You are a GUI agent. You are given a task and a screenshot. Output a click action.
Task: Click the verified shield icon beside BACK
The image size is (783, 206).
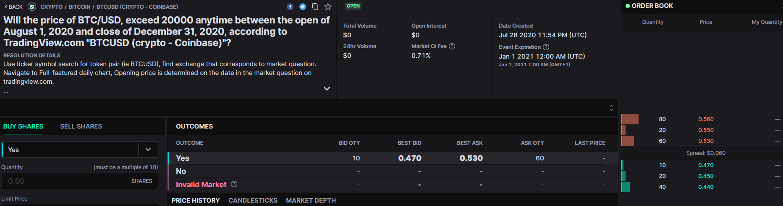pyautogui.click(x=31, y=7)
